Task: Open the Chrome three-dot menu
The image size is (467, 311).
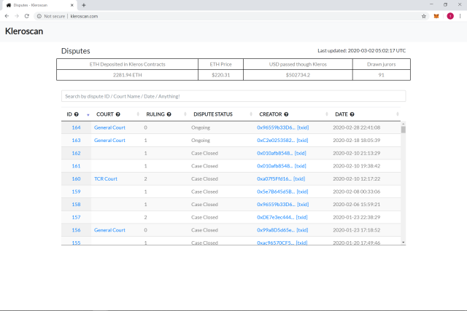Action: [x=460, y=16]
